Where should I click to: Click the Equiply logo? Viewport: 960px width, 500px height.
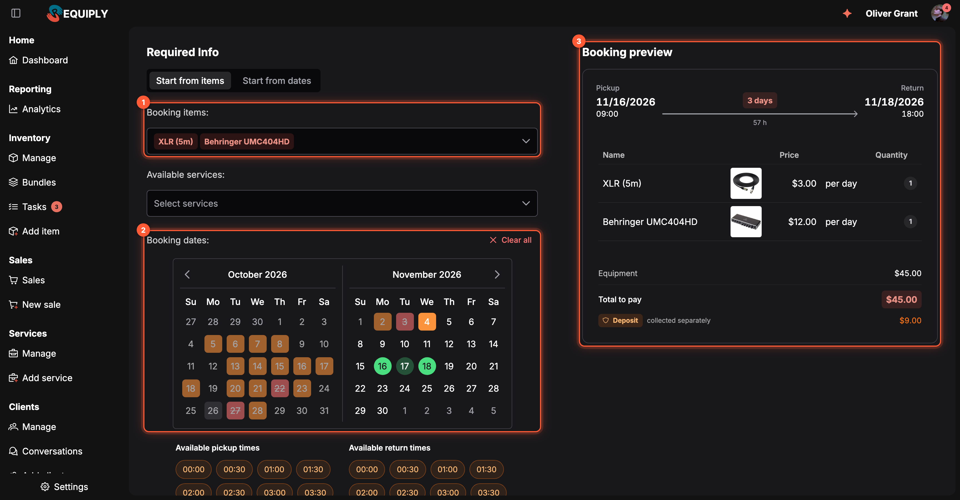click(x=77, y=13)
